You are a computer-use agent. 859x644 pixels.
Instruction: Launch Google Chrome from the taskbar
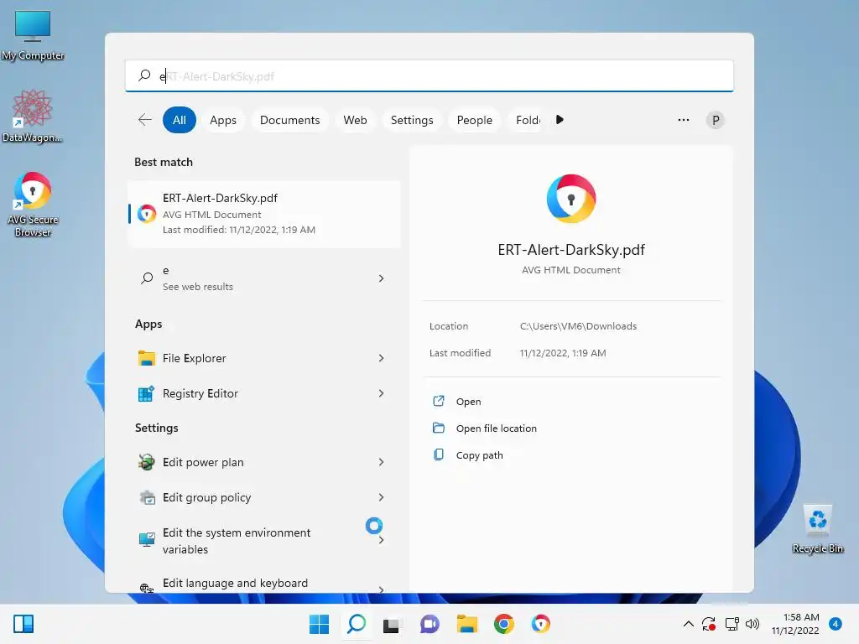503,624
